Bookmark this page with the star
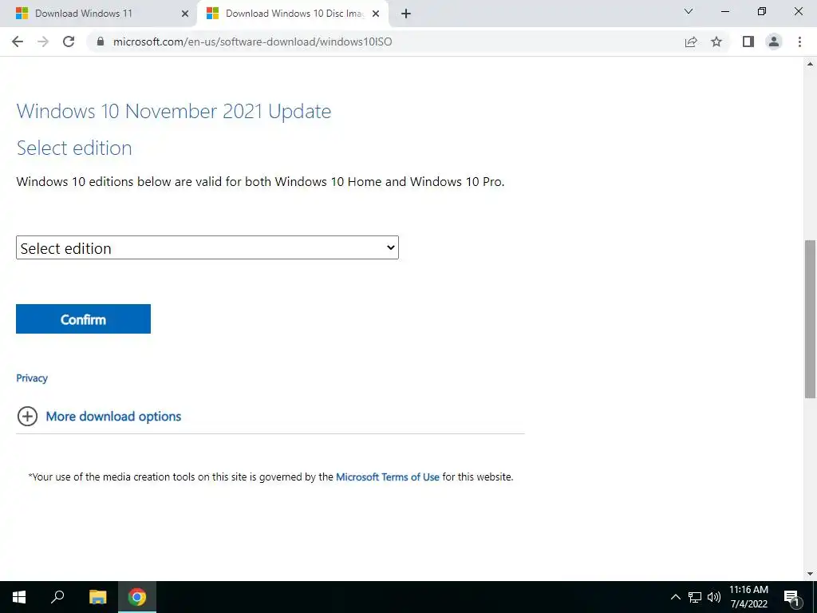 pyautogui.click(x=716, y=42)
